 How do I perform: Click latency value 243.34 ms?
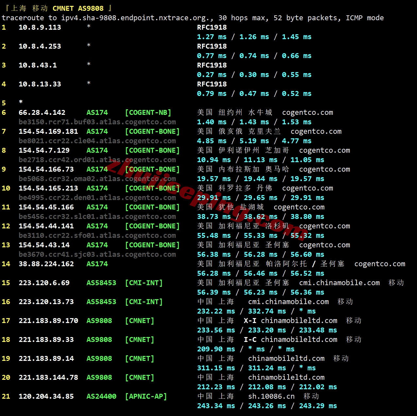[x=216, y=406]
